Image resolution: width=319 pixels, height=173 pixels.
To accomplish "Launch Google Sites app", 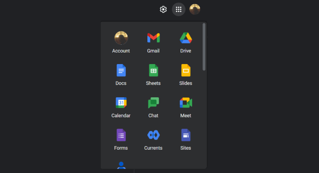I will coord(186,139).
